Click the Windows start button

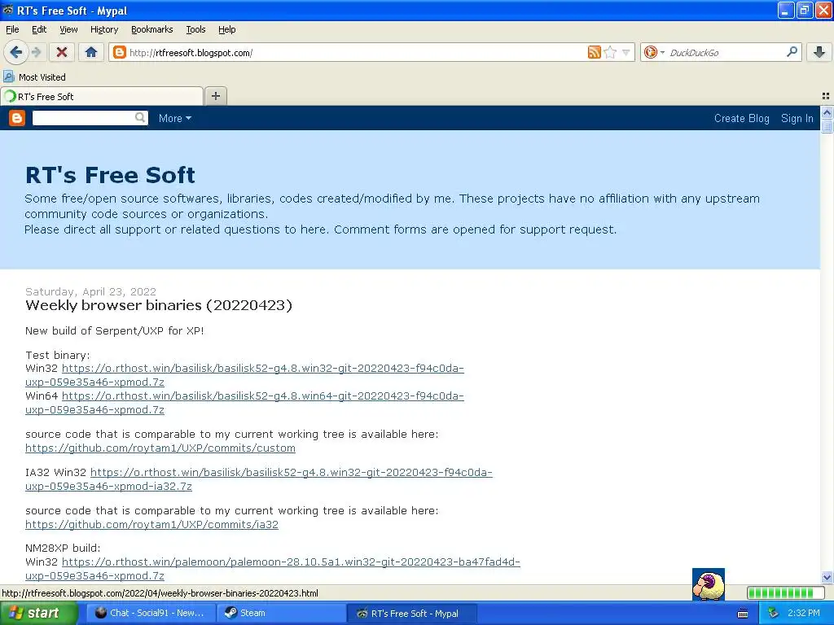tap(37, 613)
